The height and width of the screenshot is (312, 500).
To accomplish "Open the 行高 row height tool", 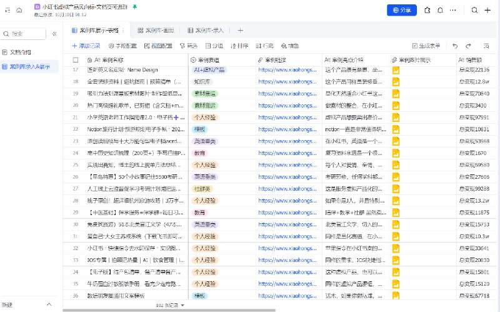I will (264, 46).
